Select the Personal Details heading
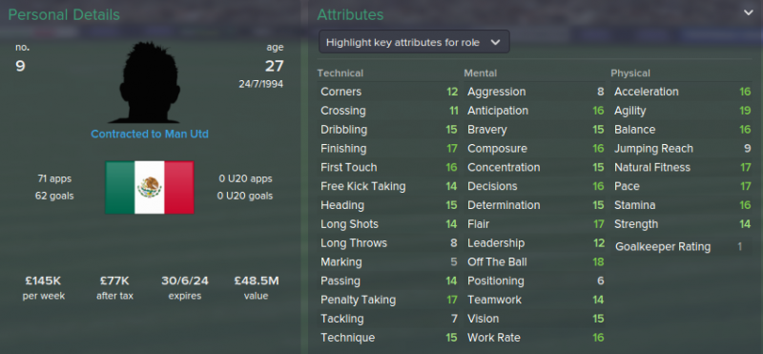The image size is (763, 354). 64,14
